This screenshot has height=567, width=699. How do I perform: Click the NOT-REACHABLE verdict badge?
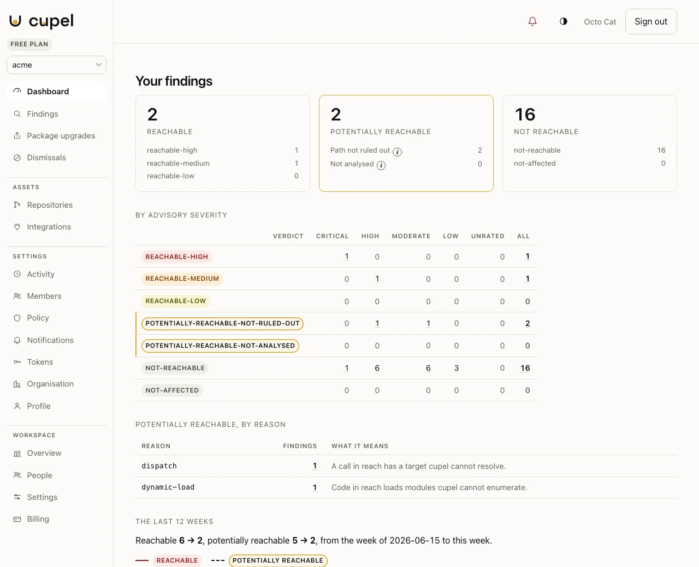(175, 368)
